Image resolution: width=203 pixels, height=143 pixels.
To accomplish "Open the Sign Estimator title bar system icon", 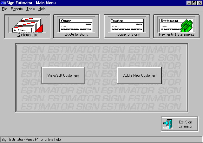I will 3,3.
